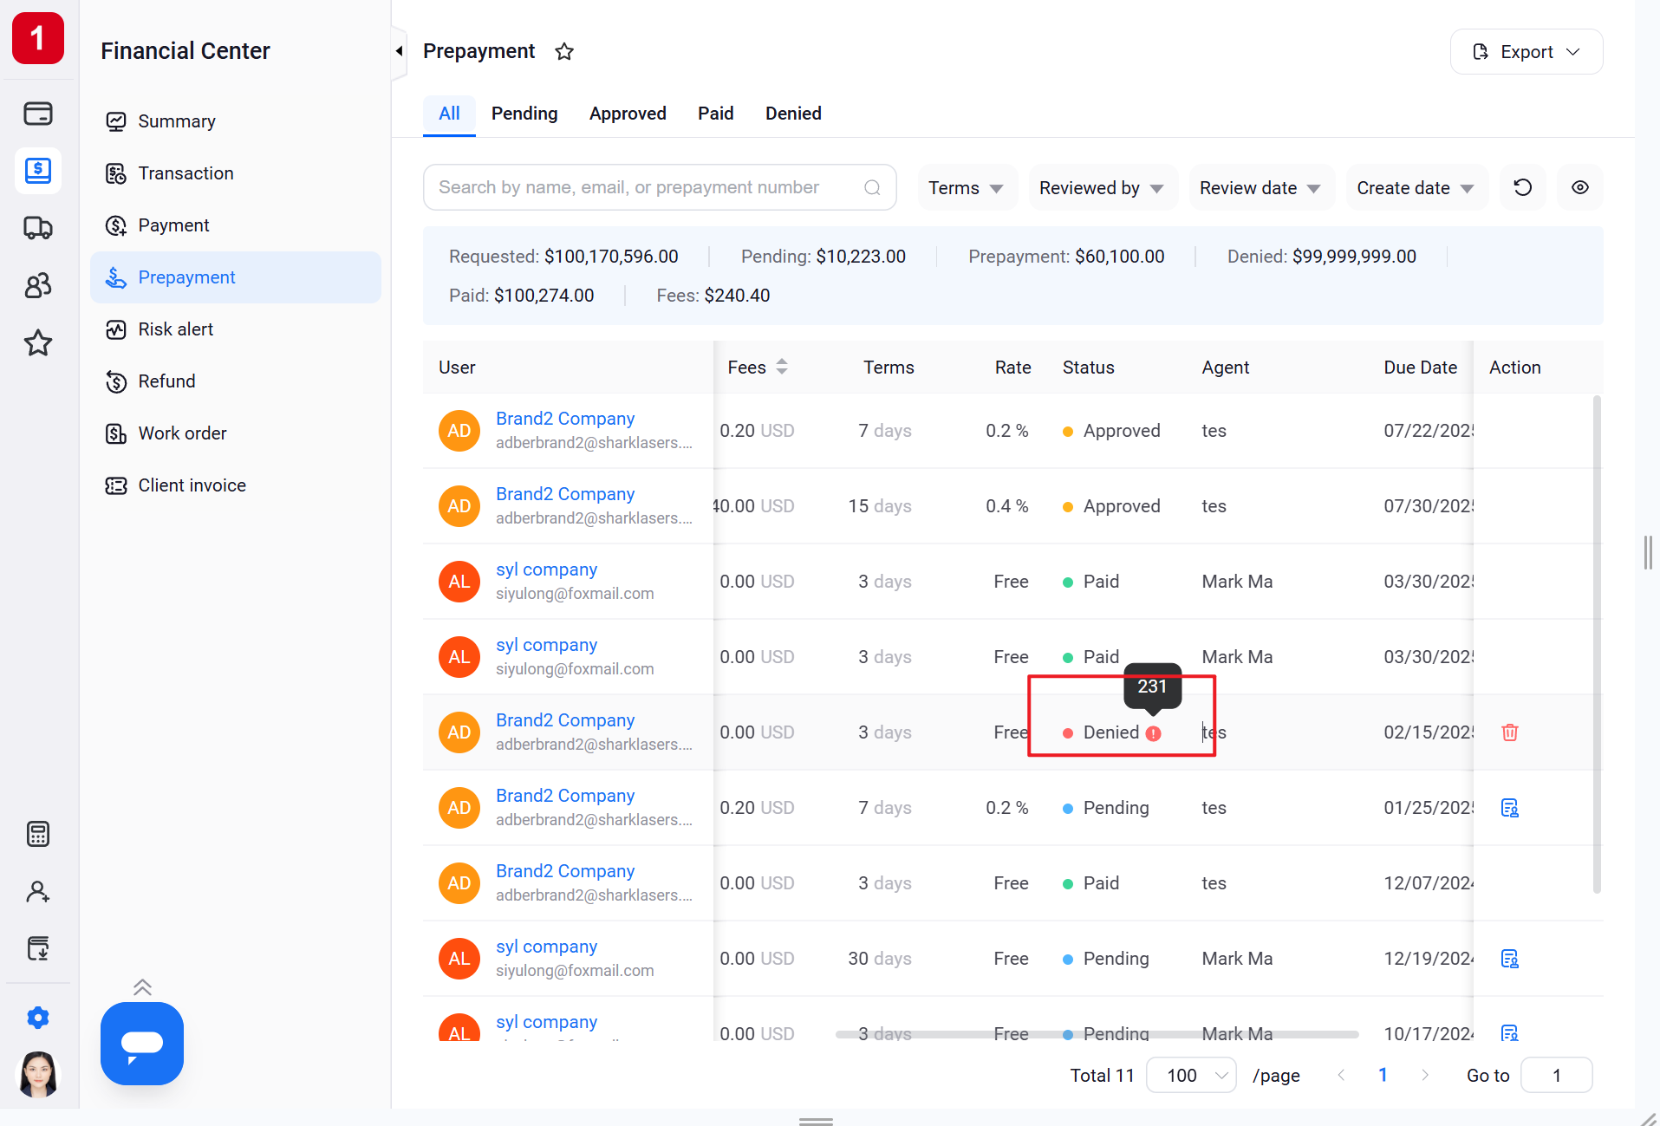Review the Pending row due 01/25

point(1509,808)
